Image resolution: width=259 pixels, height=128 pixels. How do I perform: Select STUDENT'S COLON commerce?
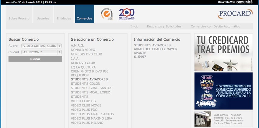coord(86,84)
